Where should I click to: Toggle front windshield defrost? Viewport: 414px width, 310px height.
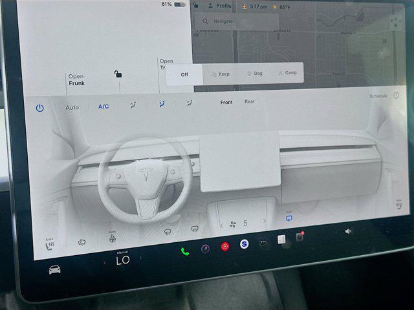168,232
